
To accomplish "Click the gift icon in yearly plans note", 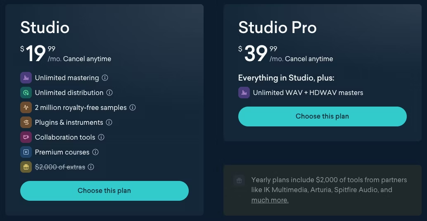I will (239, 181).
